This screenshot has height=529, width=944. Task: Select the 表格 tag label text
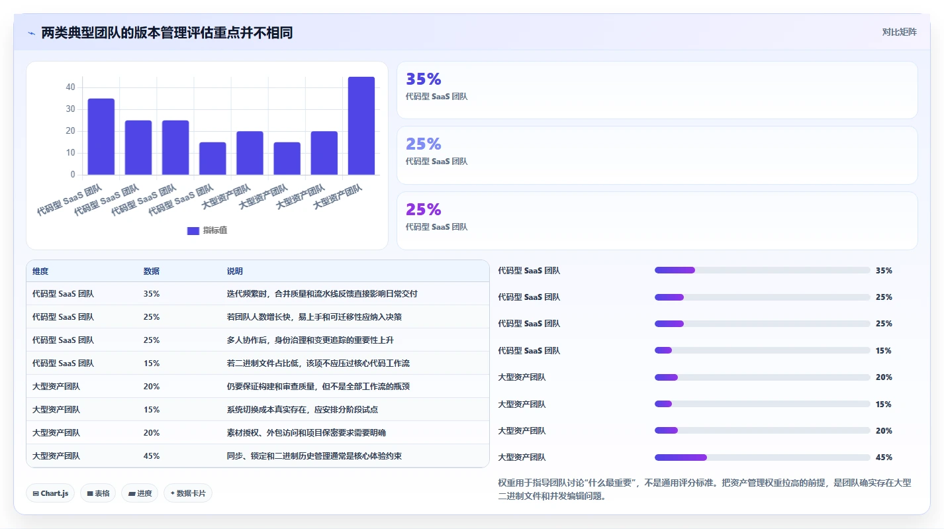(102, 493)
